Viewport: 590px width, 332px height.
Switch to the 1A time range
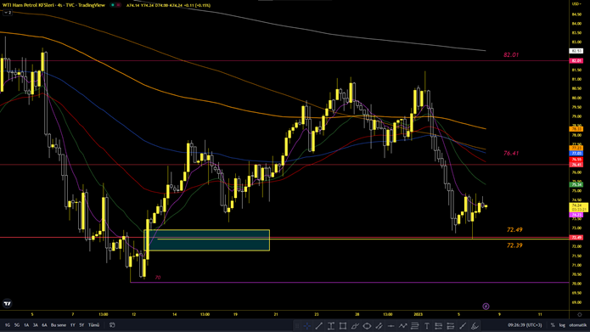pyautogui.click(x=26, y=325)
